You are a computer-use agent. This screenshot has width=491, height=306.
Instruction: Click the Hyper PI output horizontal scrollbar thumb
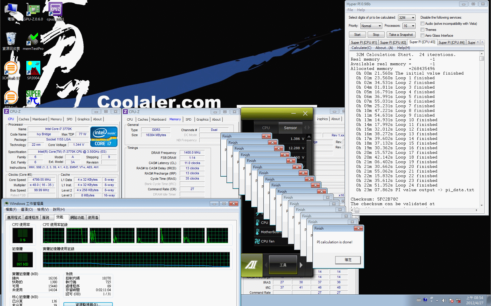click(x=357, y=210)
